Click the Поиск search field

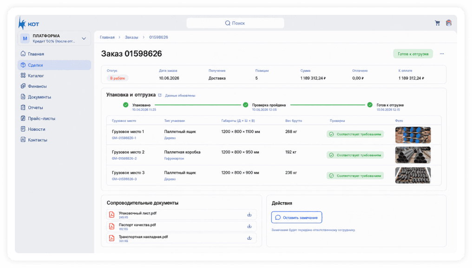pos(235,23)
